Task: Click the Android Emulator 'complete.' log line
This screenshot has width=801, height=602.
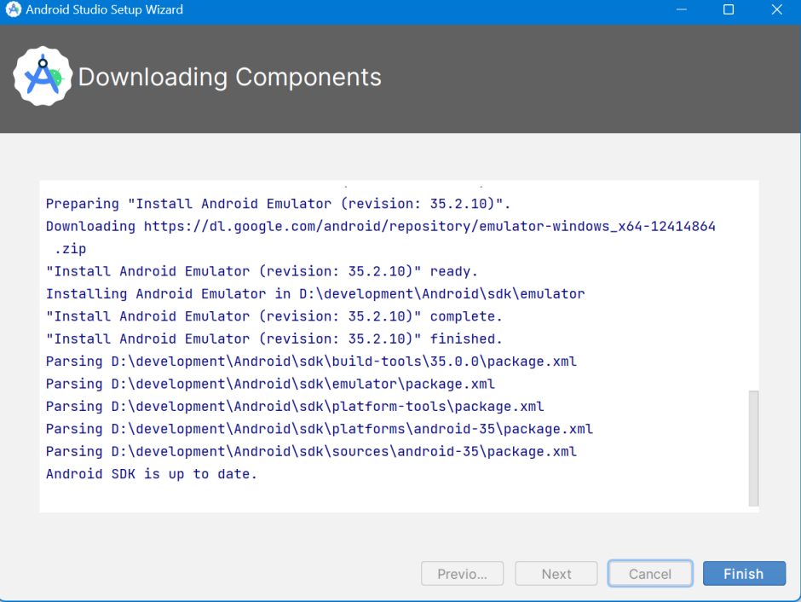Action: click(274, 316)
